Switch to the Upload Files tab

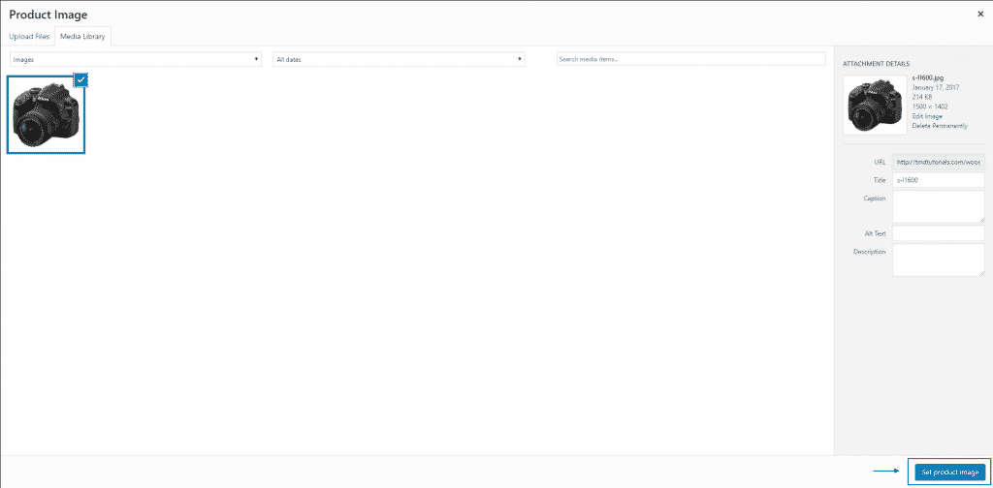(x=30, y=36)
